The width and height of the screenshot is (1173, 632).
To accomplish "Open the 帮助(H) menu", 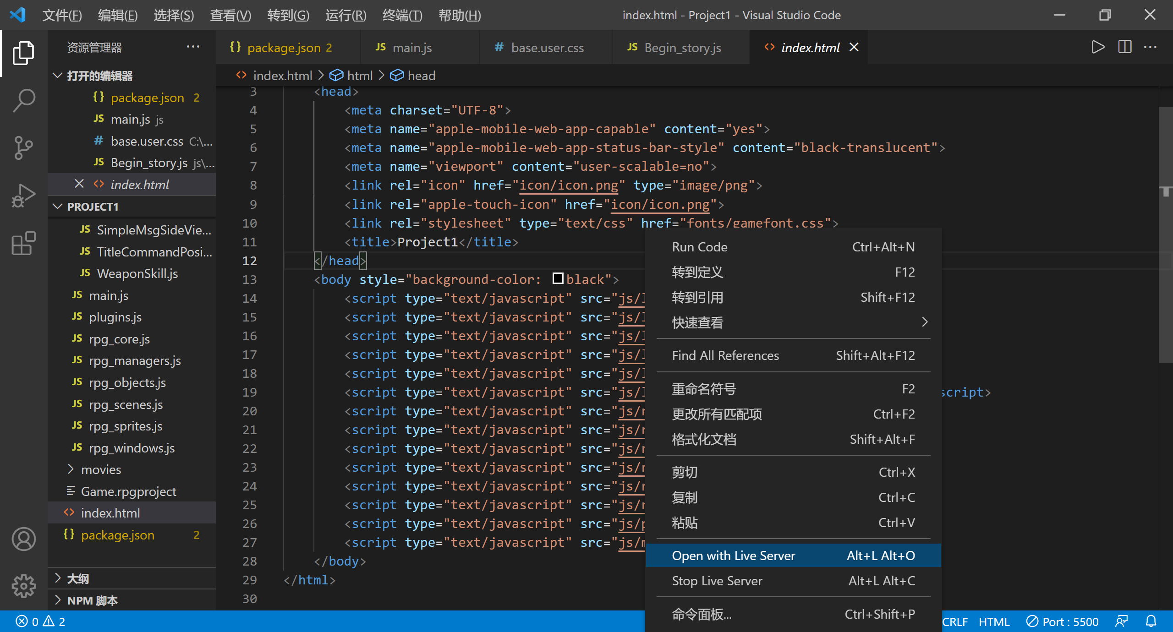I will (460, 15).
